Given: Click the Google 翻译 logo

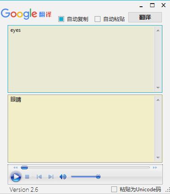Looking at the screenshot, I should click(x=26, y=14).
